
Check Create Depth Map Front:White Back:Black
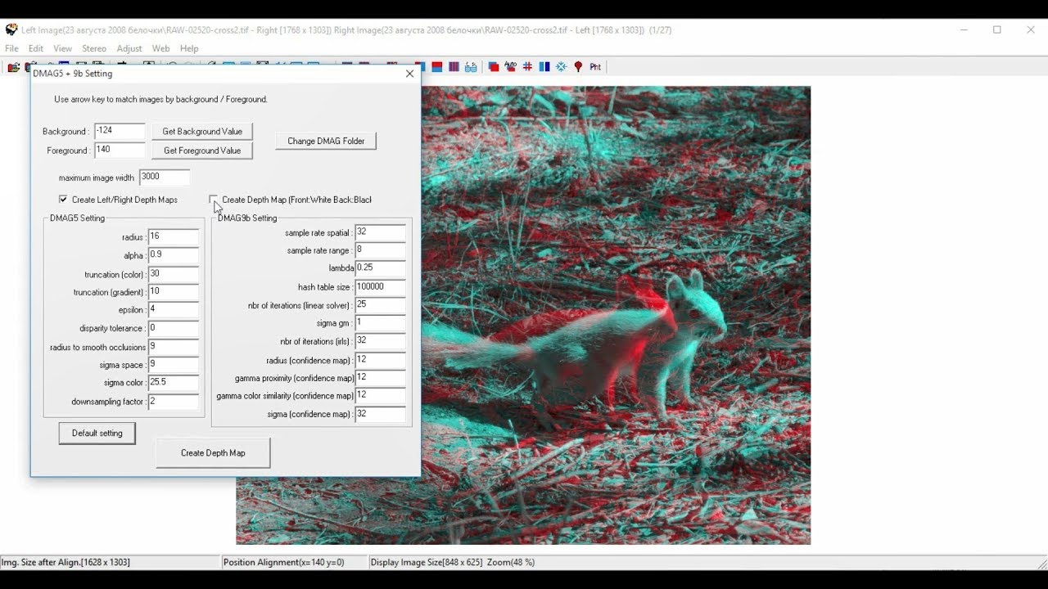(214, 200)
